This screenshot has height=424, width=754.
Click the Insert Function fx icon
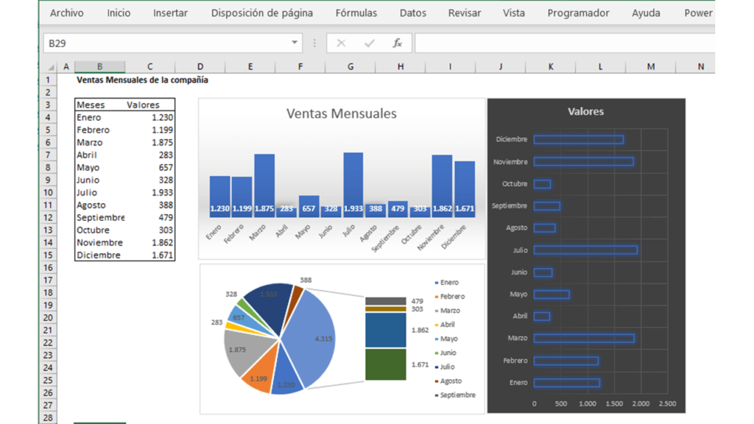point(397,43)
